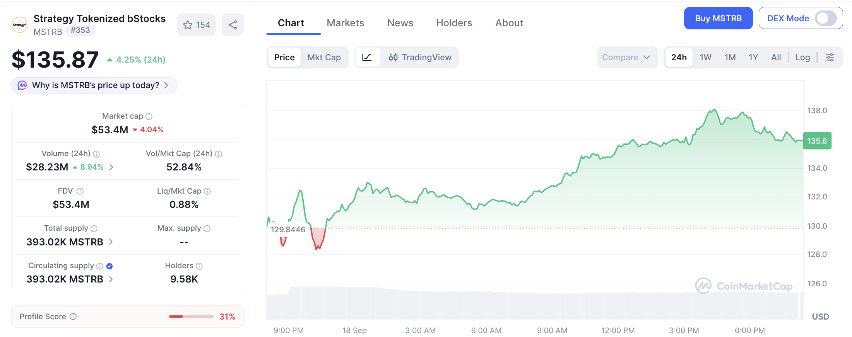The height and width of the screenshot is (337, 852).
Task: Click the share icon button
Action: 233,25
